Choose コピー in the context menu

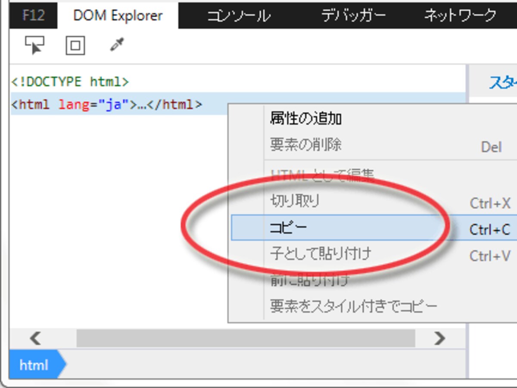pyautogui.click(x=374, y=228)
